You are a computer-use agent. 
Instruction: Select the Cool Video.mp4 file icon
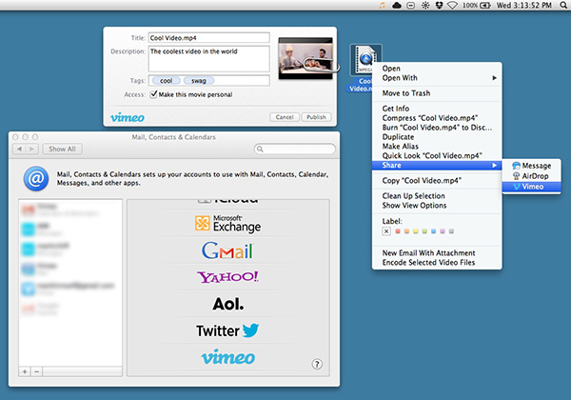365,60
